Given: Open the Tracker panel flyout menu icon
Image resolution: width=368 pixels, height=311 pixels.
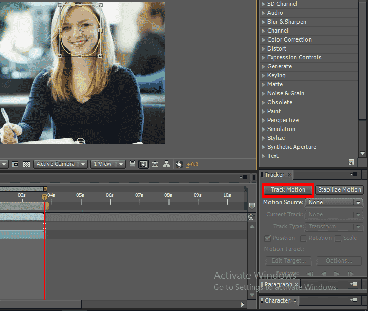Looking at the screenshot, I should 354,174.
